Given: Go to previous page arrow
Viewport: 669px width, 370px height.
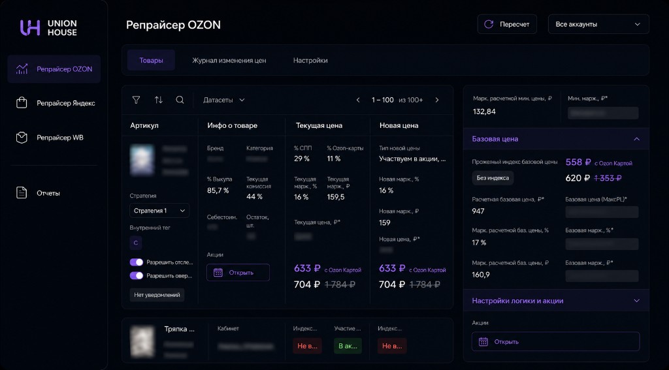Looking at the screenshot, I should tap(358, 100).
